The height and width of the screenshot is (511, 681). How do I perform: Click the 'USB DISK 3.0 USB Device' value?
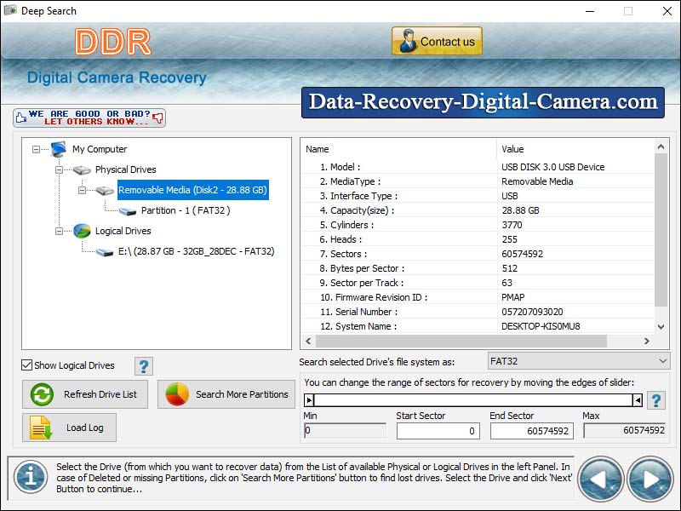552,167
